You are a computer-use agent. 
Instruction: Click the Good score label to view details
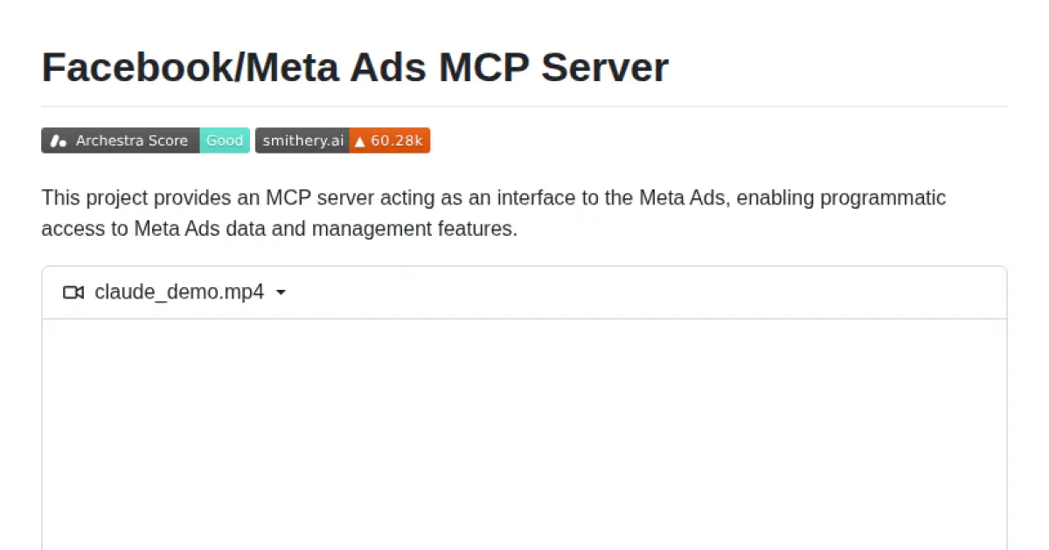tap(225, 140)
